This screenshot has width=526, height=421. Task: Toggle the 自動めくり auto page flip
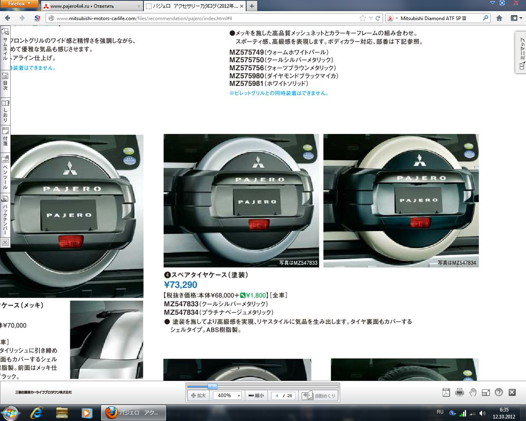[x=319, y=396]
